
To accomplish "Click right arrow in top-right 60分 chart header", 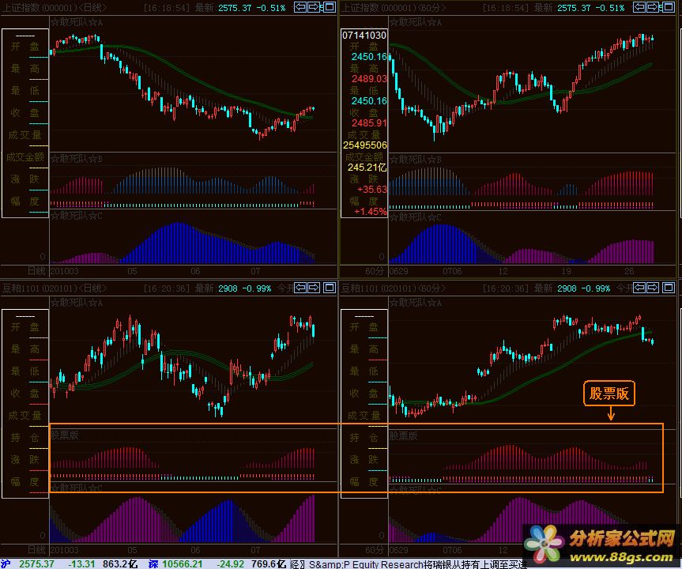I will pos(653,8).
